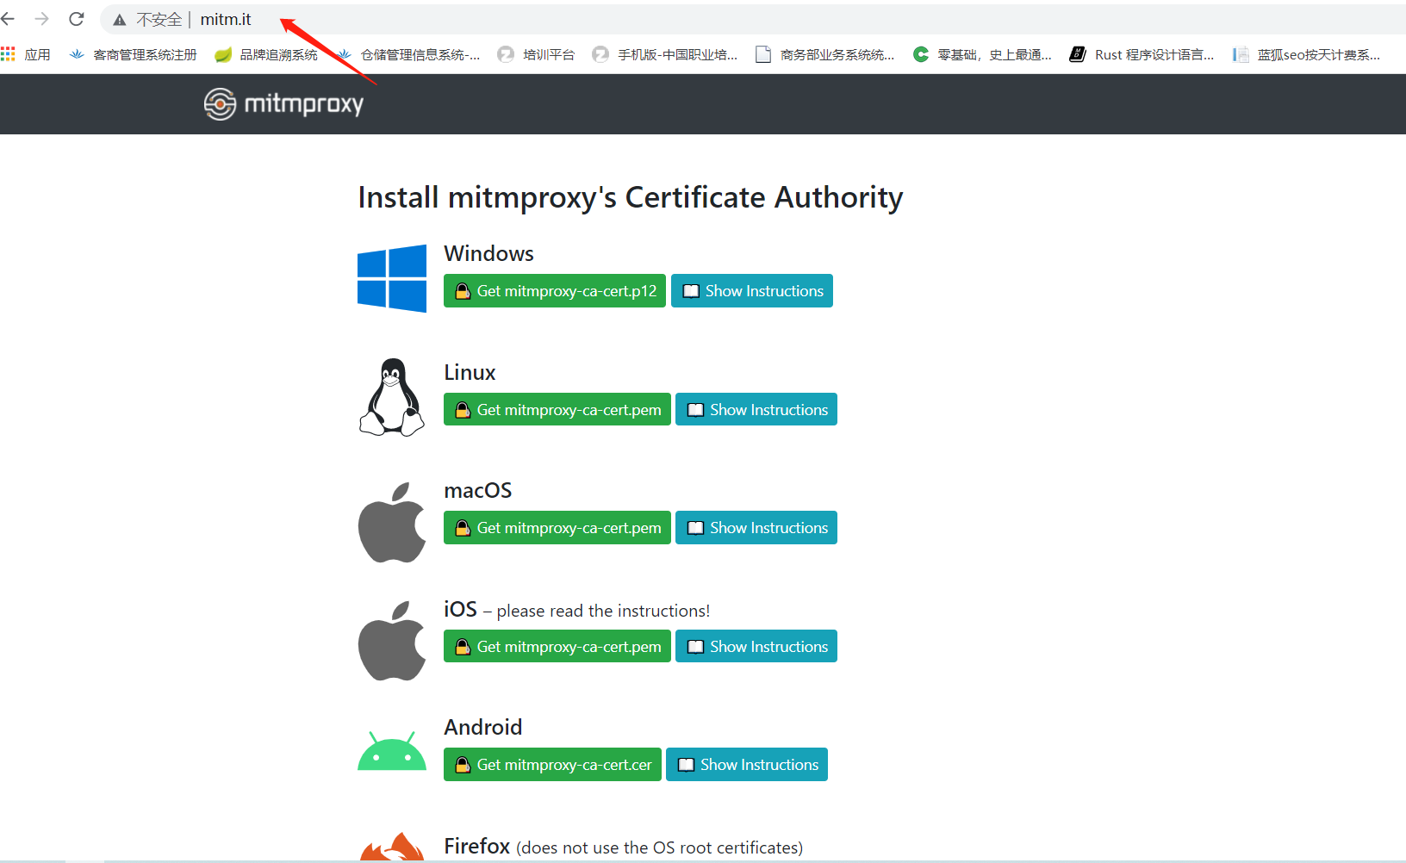
Task: Show Instructions for Windows
Action: coord(752,291)
